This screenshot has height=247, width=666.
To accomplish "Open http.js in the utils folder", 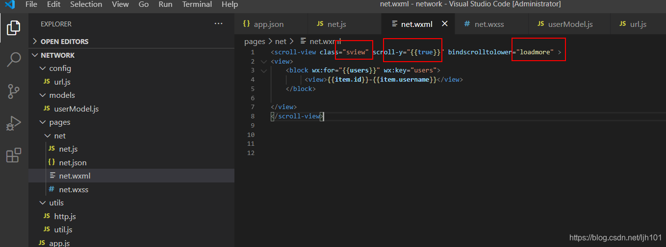I will click(x=131, y=216).
